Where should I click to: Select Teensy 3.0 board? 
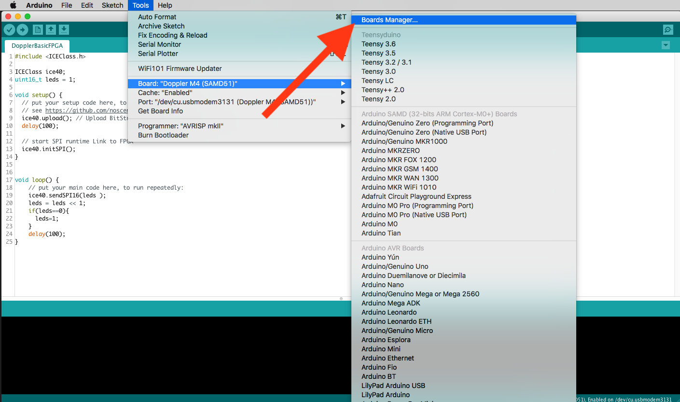click(x=464, y=71)
